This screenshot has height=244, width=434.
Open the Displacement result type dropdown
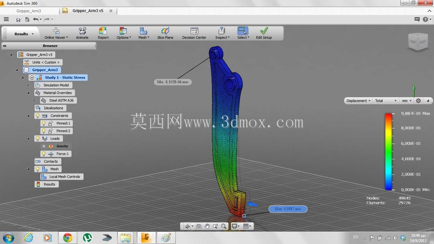pos(358,101)
